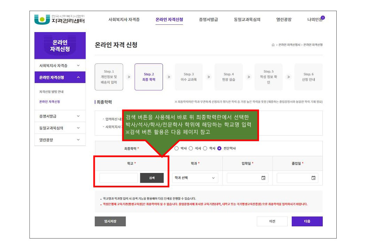This screenshot has width=391, height=249.
Task: Select the Step 2 최종 학력 box
Action: [149, 77]
